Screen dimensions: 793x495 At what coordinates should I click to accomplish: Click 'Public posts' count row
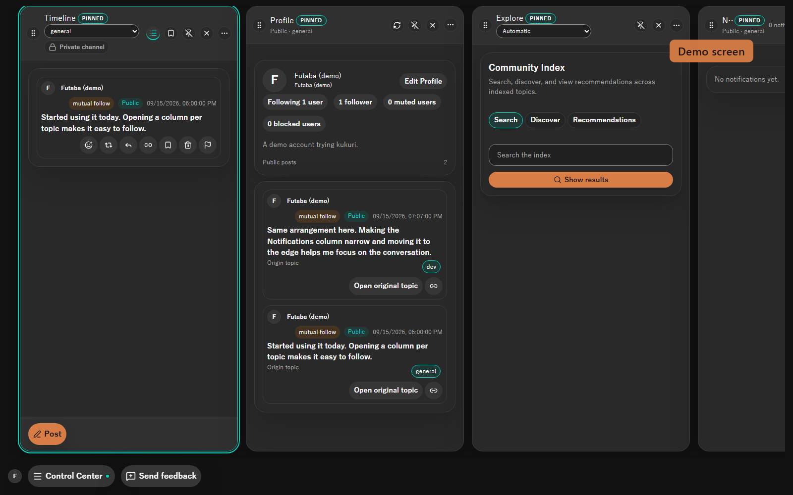pos(355,162)
